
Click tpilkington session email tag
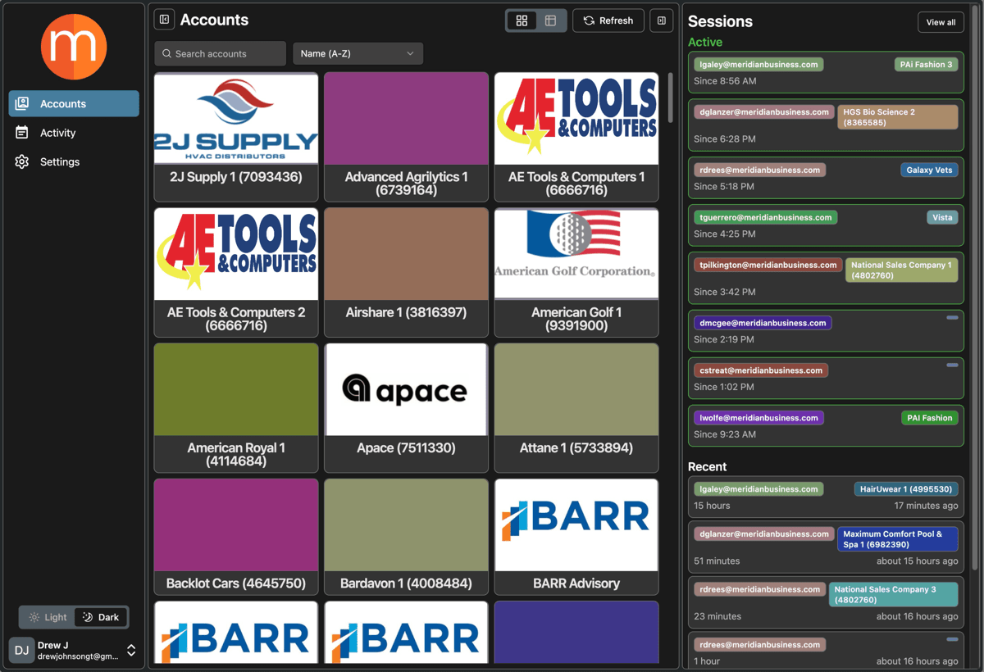click(768, 265)
